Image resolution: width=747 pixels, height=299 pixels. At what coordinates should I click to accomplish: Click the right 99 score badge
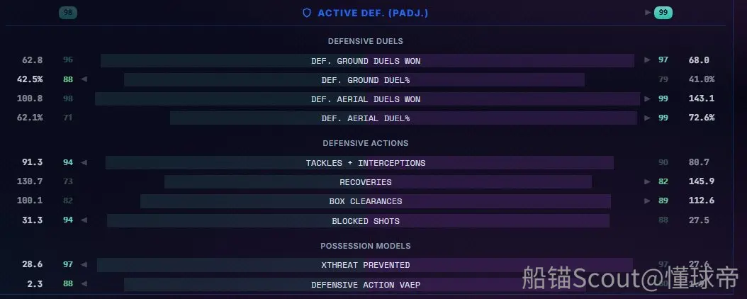coord(663,13)
